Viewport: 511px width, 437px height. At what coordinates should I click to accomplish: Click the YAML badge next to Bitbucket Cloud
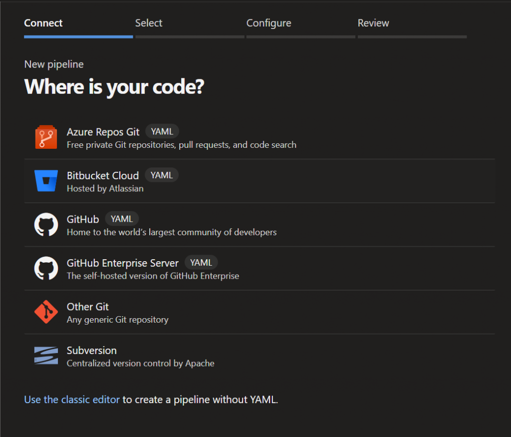click(x=162, y=175)
